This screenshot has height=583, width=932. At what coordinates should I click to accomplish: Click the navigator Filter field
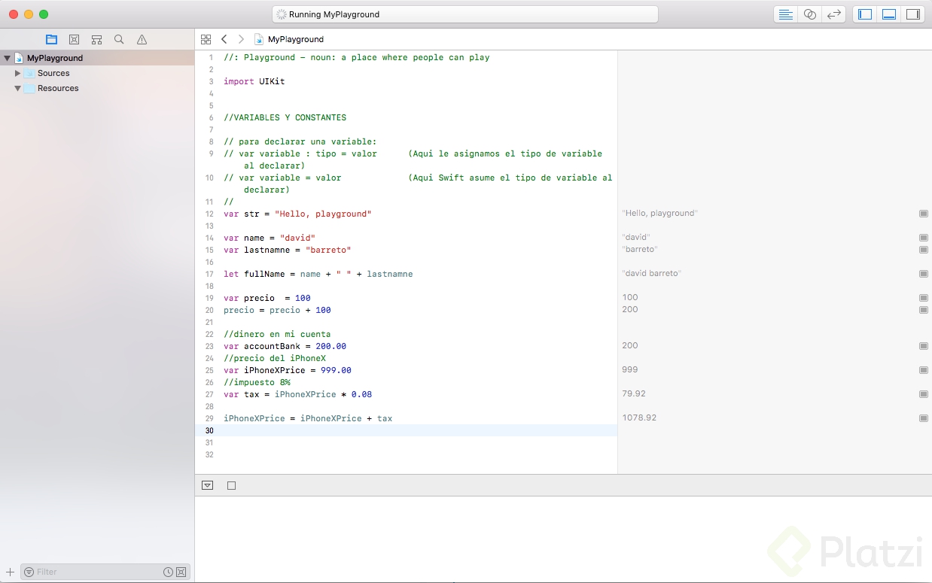[x=90, y=572]
